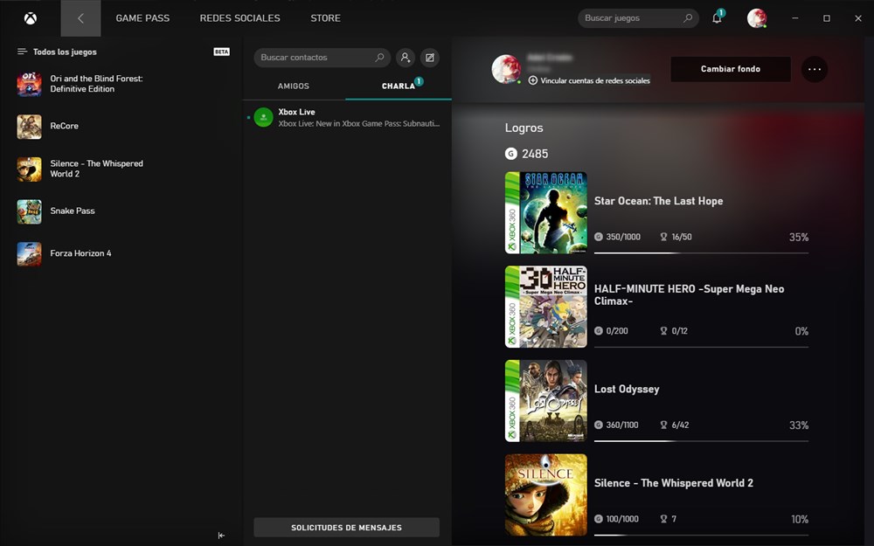
Task: Select Silence - The Whispered World 2 in sidebar
Action: (96, 169)
